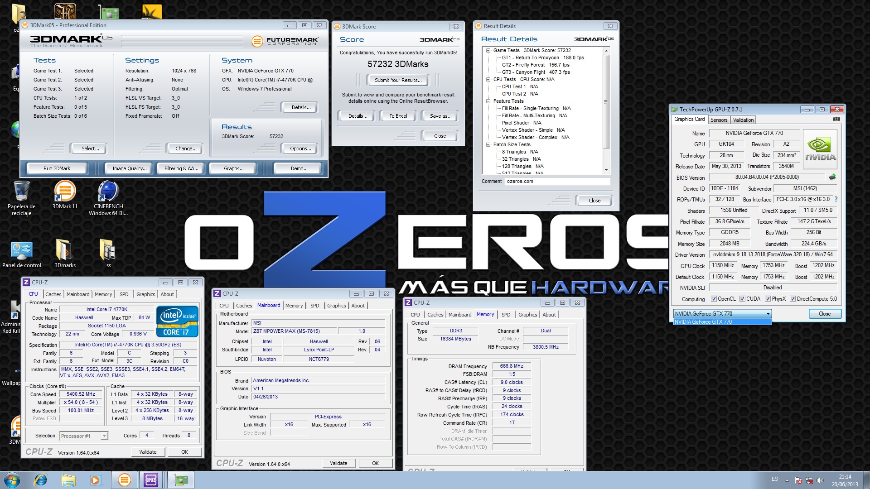Open the 3DMark 11 desktop shortcut
870x489 pixels.
point(65,196)
